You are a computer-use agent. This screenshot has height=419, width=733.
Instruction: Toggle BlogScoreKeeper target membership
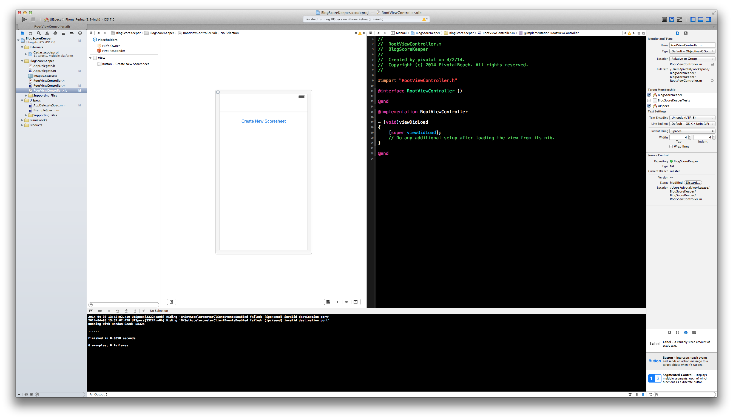(x=649, y=95)
